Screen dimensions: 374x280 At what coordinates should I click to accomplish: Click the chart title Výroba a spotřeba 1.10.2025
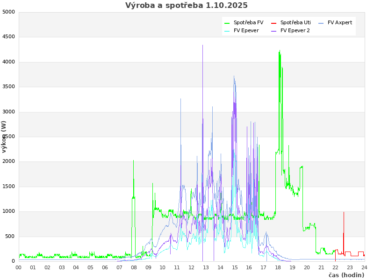click(x=187, y=6)
